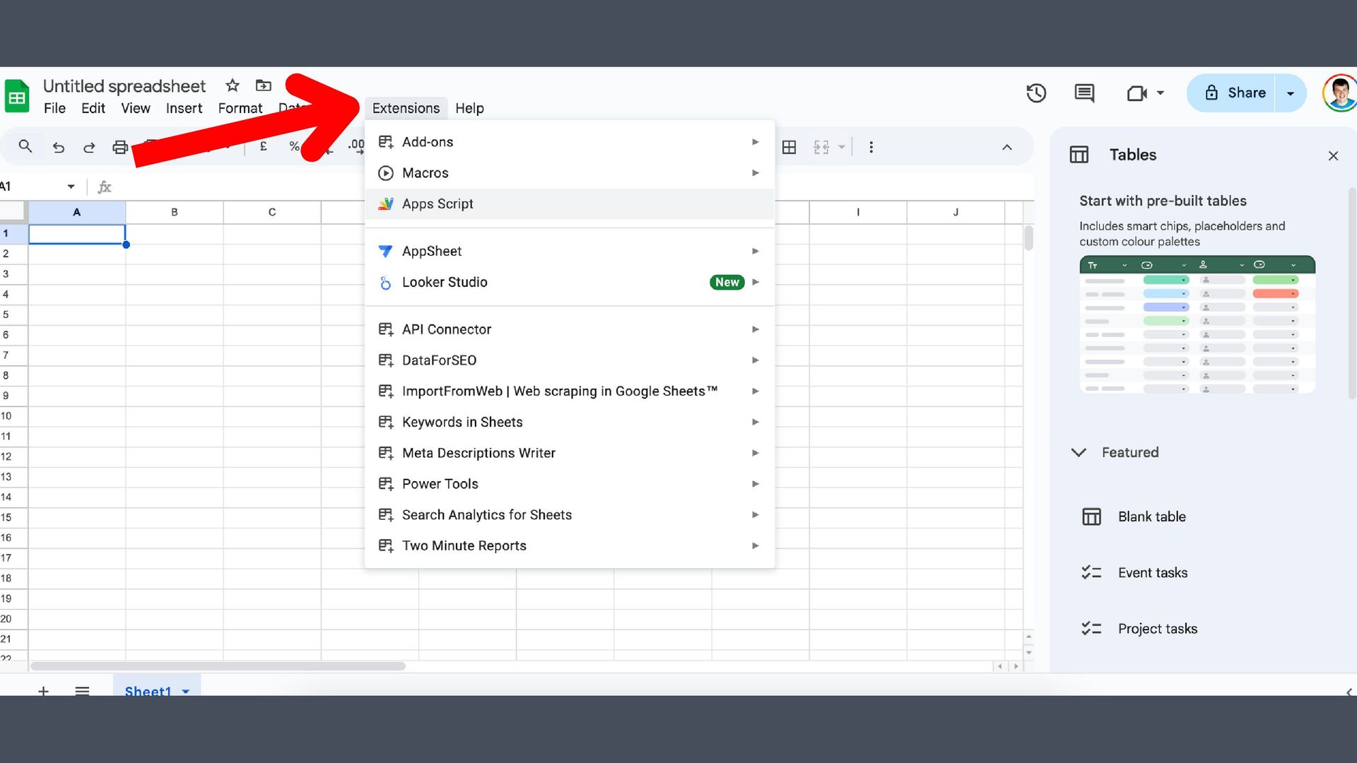Click the video meeting camera icon
Screen dimensions: 1357x763
1136,93
